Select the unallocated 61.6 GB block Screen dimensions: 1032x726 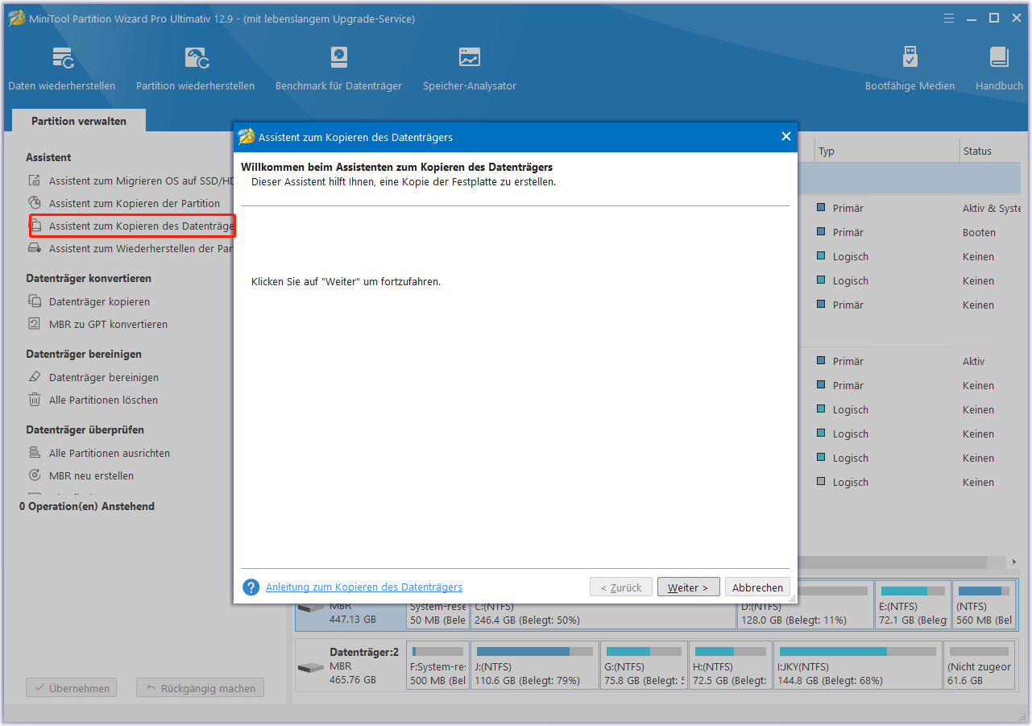coord(978,666)
